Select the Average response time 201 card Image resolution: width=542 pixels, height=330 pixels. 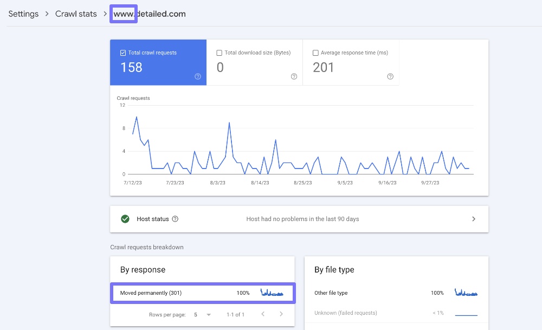pyautogui.click(x=351, y=62)
